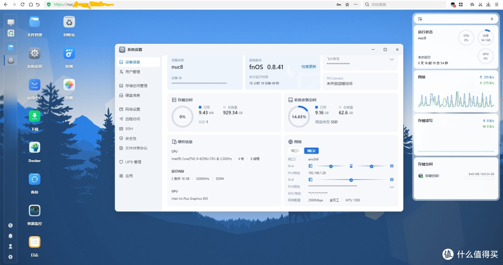This screenshot has width=503, height=265.
Task: Reveal the hidden 飞牛账号 value
Action: pyautogui.click(x=392, y=59)
